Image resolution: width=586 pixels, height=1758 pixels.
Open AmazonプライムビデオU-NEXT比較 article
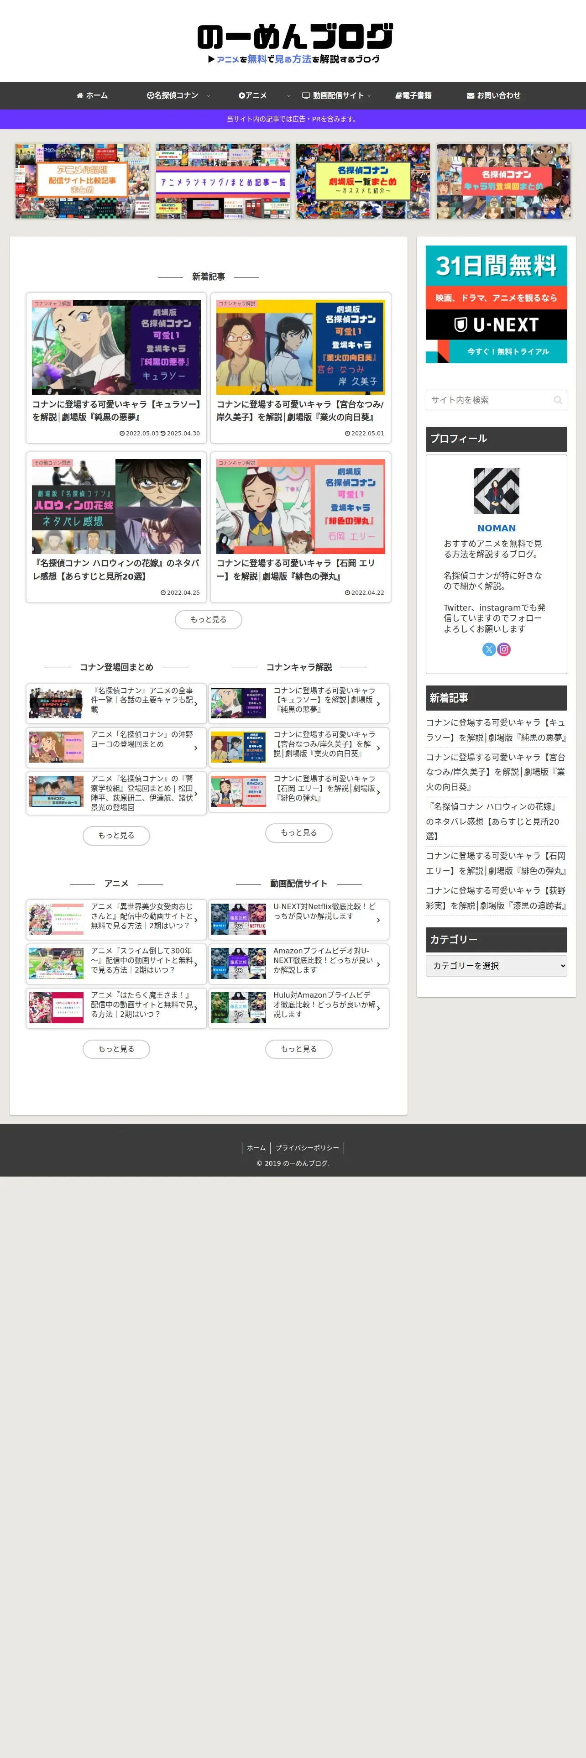[299, 963]
